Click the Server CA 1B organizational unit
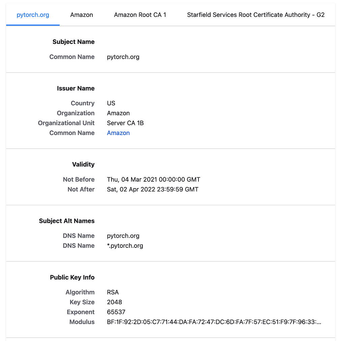 pos(125,123)
